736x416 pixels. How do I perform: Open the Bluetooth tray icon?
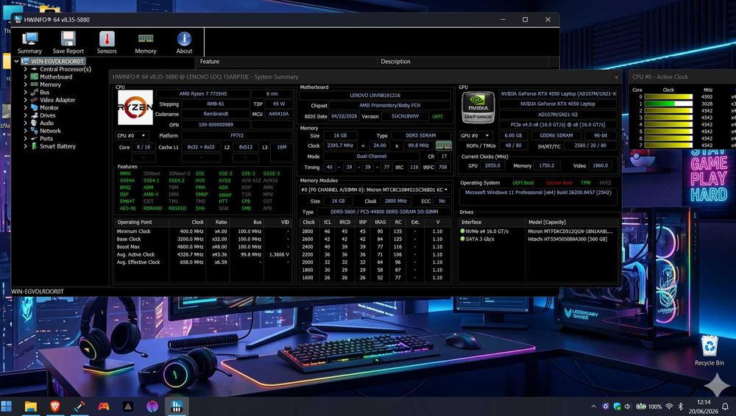680,406
